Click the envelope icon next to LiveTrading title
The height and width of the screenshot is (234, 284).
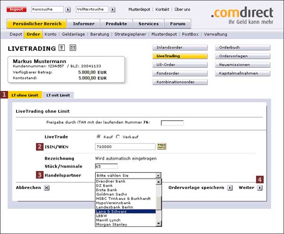[x=73, y=48]
